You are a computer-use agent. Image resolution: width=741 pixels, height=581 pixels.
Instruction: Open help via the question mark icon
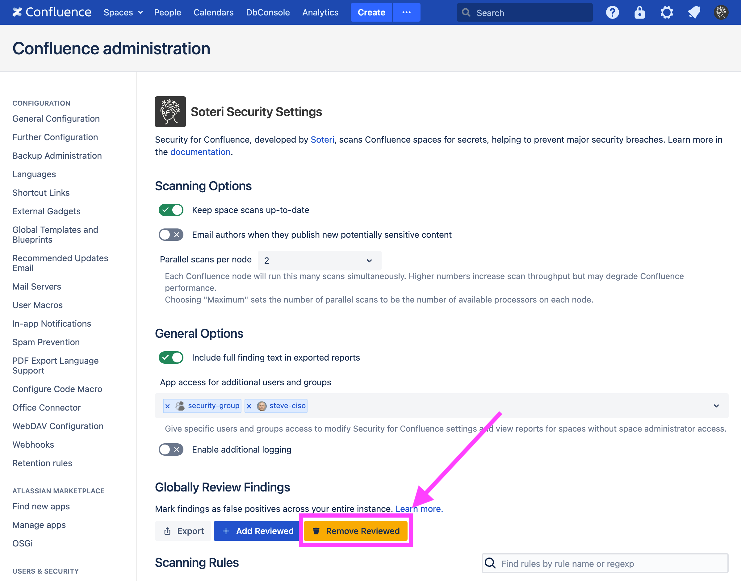click(x=612, y=12)
